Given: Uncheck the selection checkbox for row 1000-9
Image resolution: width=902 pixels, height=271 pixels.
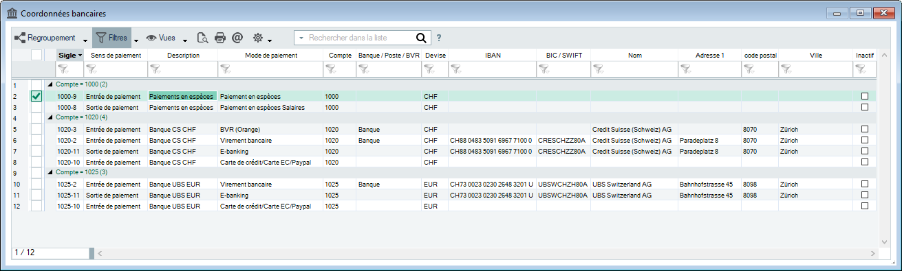Looking at the screenshot, I should point(36,97).
